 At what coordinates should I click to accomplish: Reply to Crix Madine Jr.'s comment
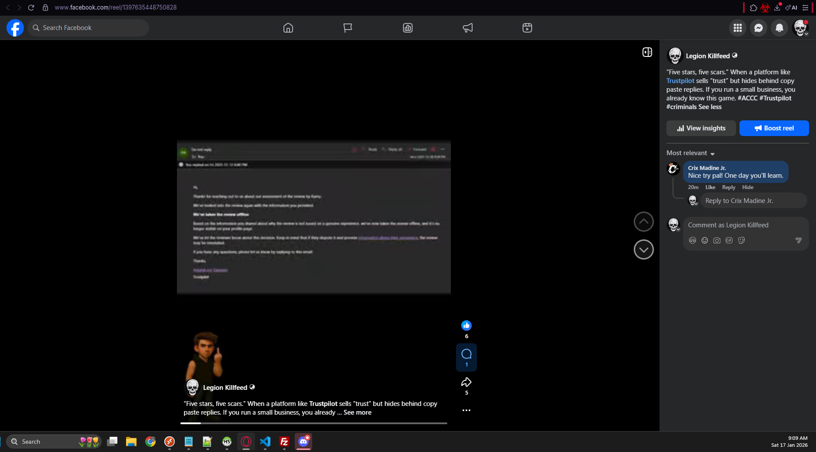729,187
